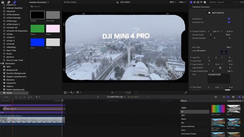Viewport: 244px width, 137px height.
Task: Open the View dropdown menu
Action: point(182,2)
